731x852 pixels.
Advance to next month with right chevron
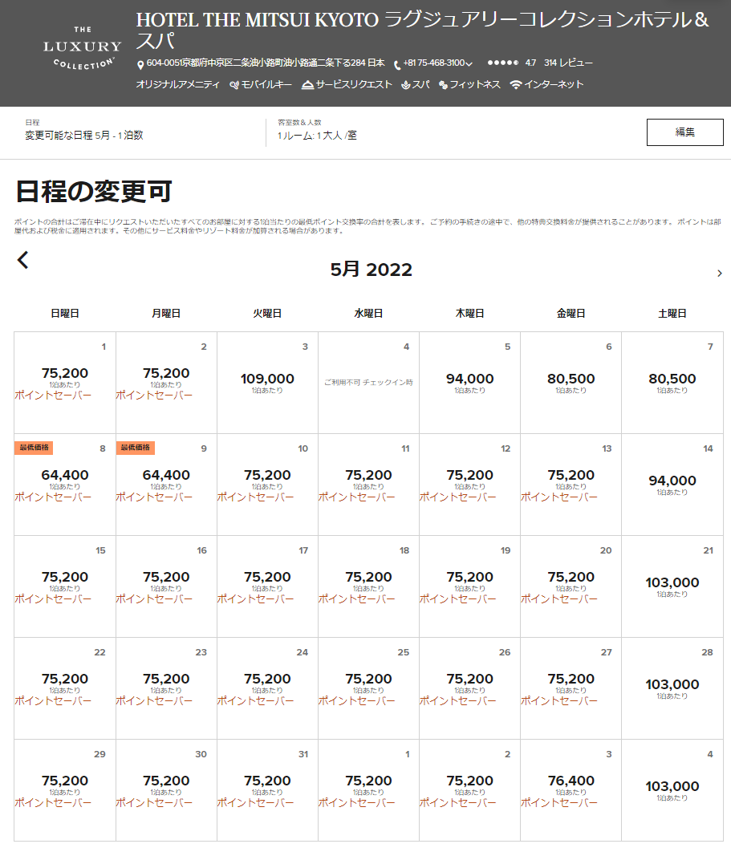click(x=719, y=274)
